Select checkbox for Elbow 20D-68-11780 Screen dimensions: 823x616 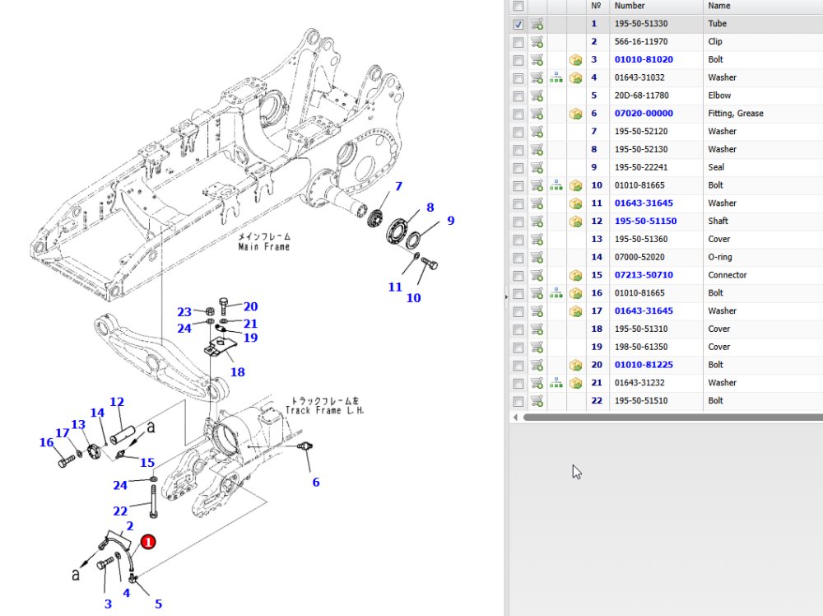pyautogui.click(x=518, y=96)
